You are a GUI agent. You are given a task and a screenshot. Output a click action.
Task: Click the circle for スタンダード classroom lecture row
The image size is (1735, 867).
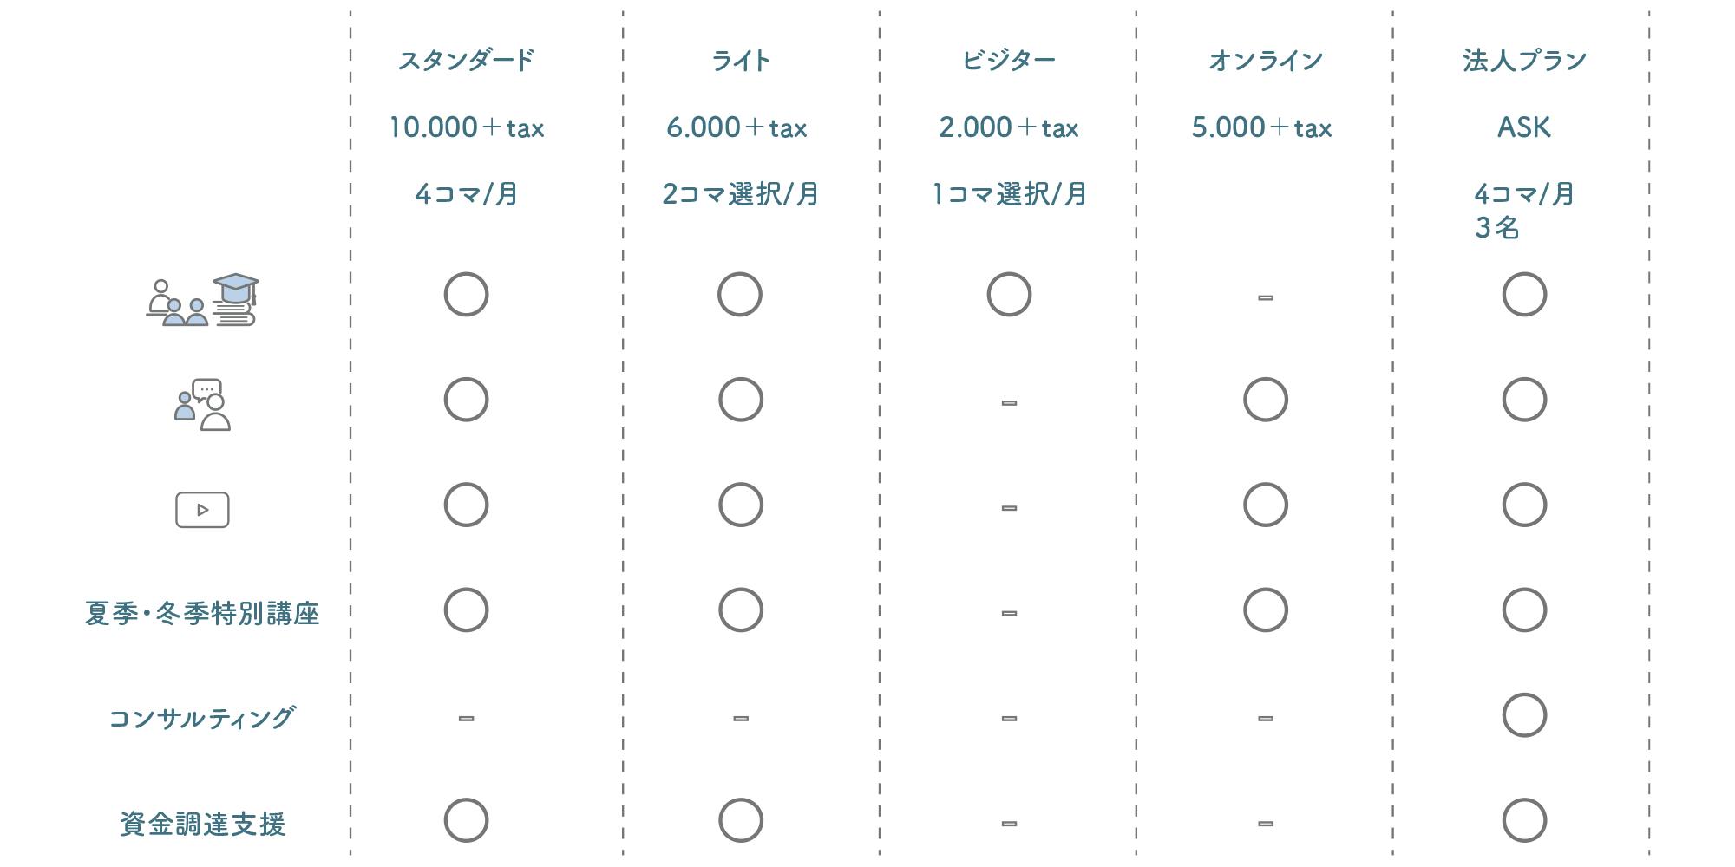466,295
